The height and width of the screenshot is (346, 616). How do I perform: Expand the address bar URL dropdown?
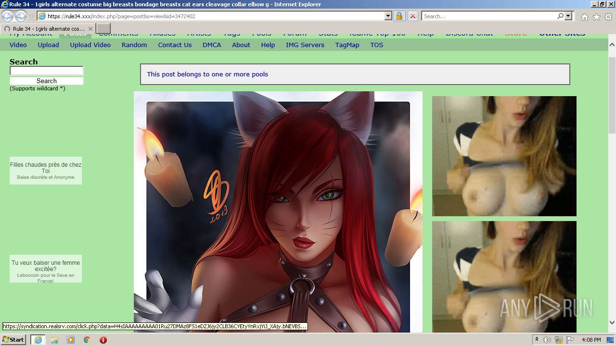[x=388, y=16]
